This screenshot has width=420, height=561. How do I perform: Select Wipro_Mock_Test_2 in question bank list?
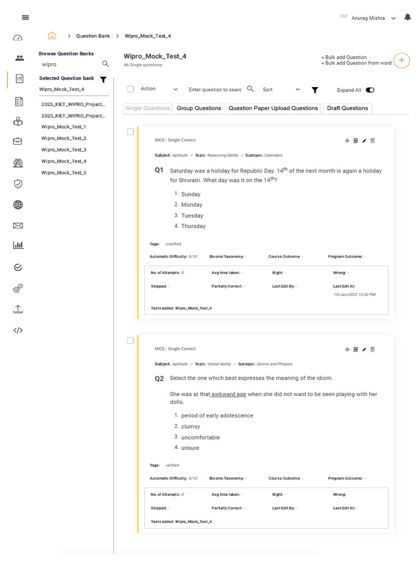pos(64,138)
